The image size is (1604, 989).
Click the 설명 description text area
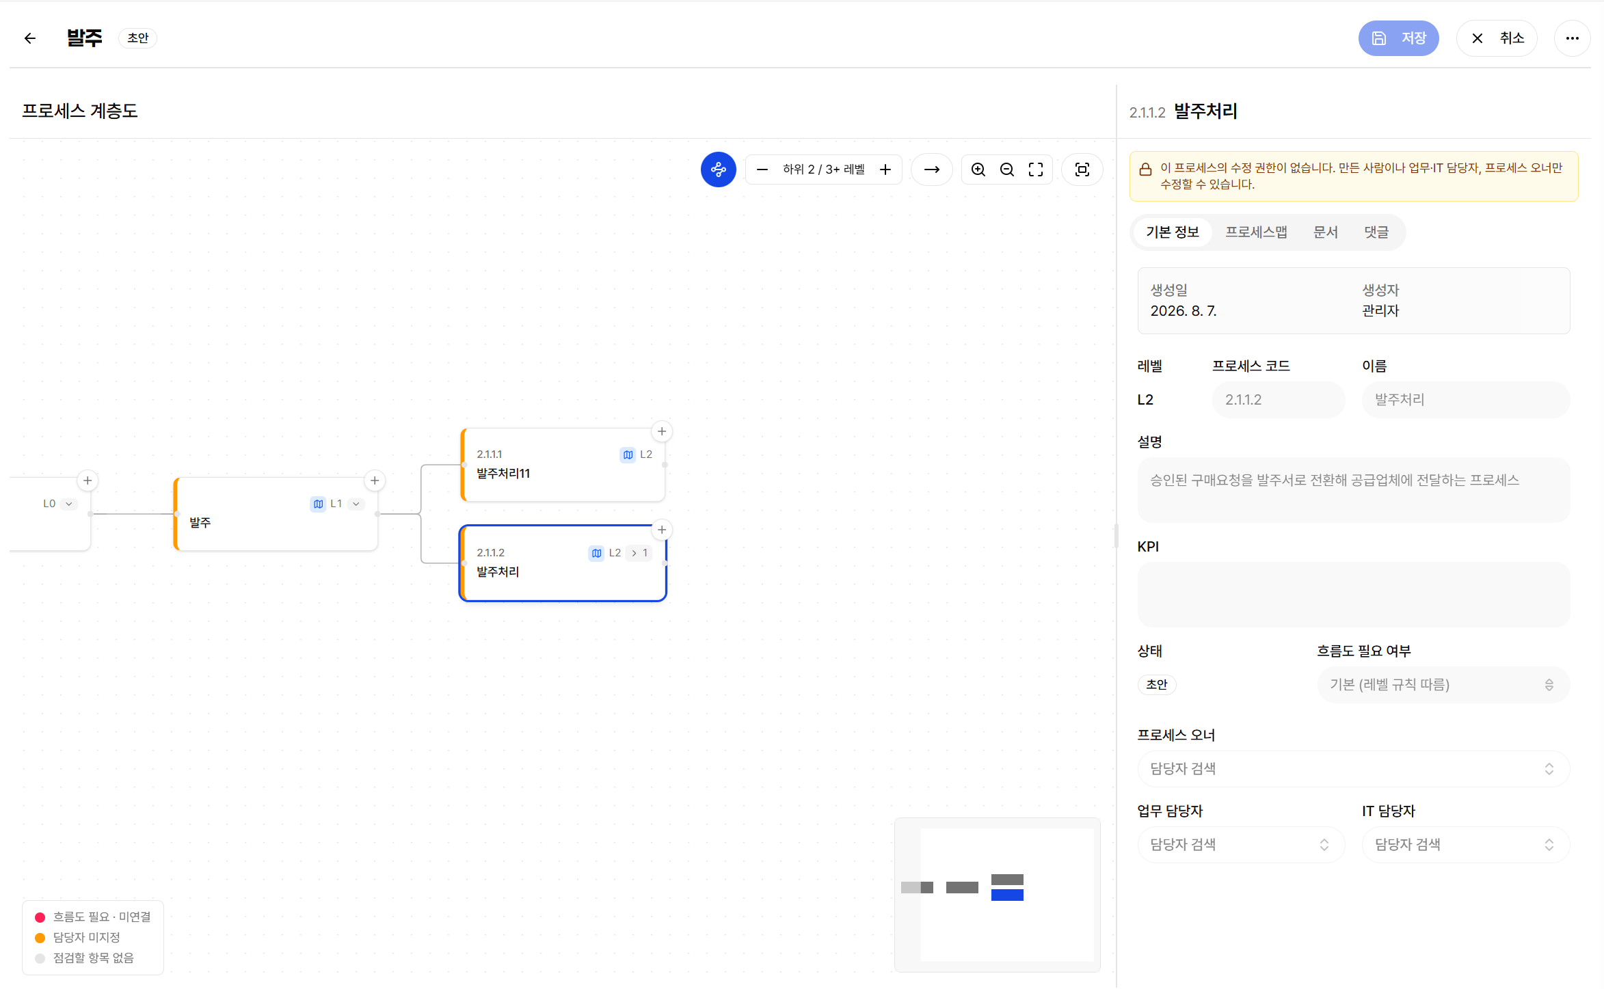[1354, 490]
